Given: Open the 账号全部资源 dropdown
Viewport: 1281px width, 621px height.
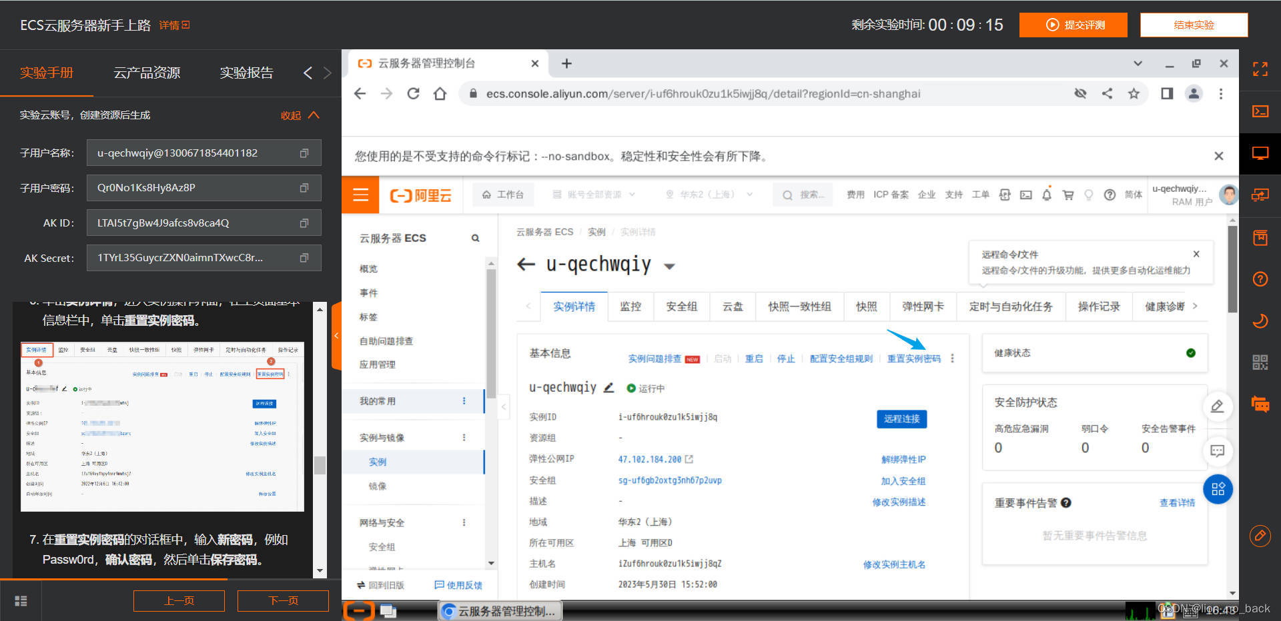Looking at the screenshot, I should (594, 195).
